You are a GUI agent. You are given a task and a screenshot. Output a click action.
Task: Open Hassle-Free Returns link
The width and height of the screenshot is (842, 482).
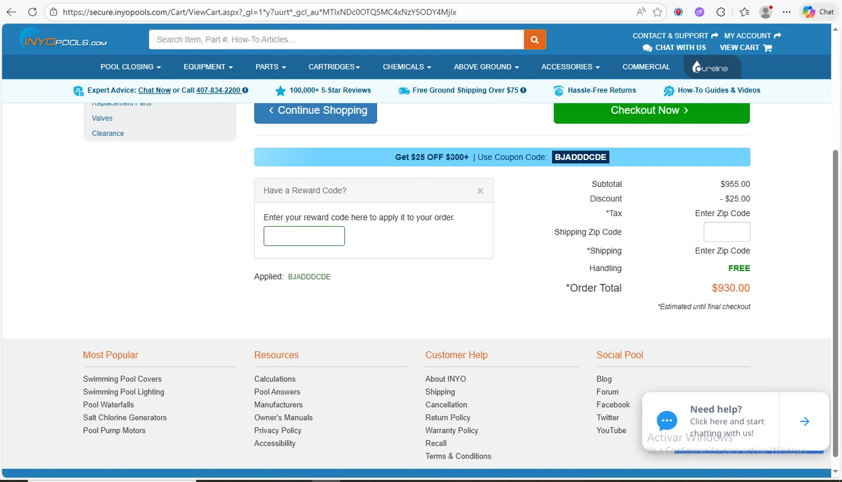(602, 90)
